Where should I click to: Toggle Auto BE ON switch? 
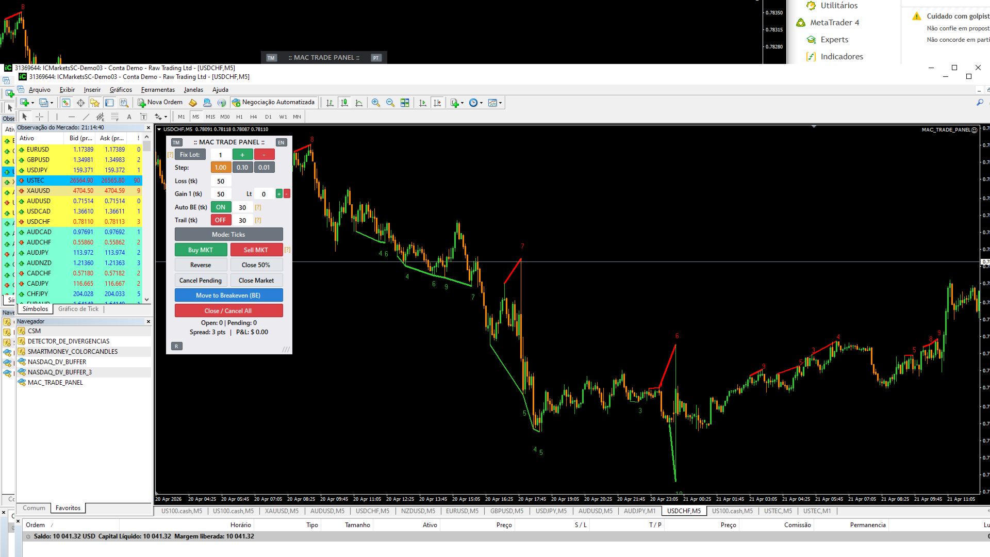(221, 207)
